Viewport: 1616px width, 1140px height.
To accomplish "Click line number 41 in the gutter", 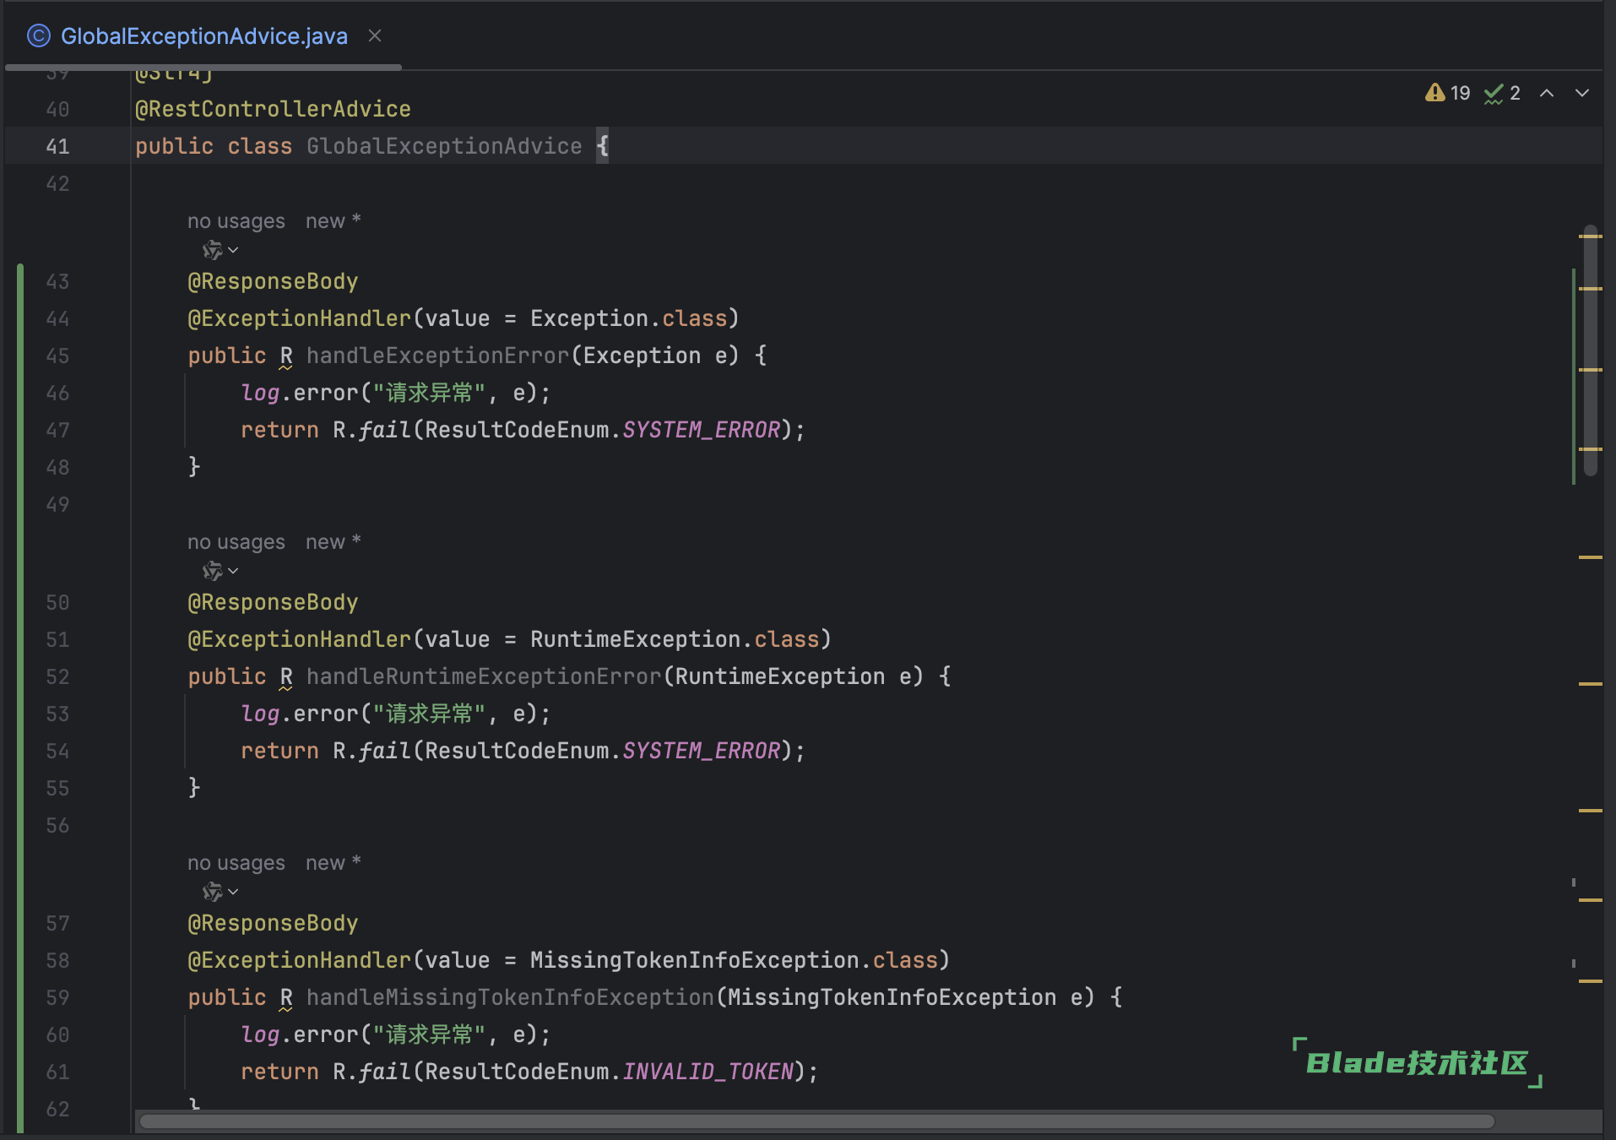I will tap(57, 146).
